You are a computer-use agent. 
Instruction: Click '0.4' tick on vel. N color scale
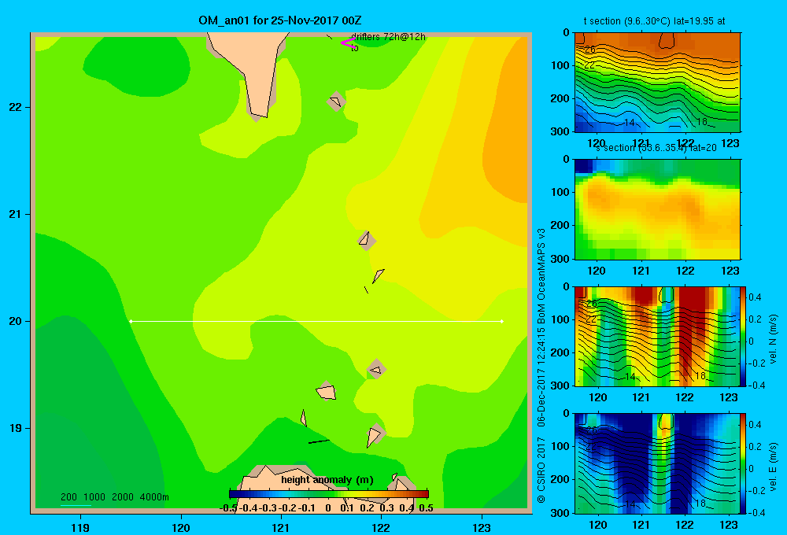click(x=755, y=297)
